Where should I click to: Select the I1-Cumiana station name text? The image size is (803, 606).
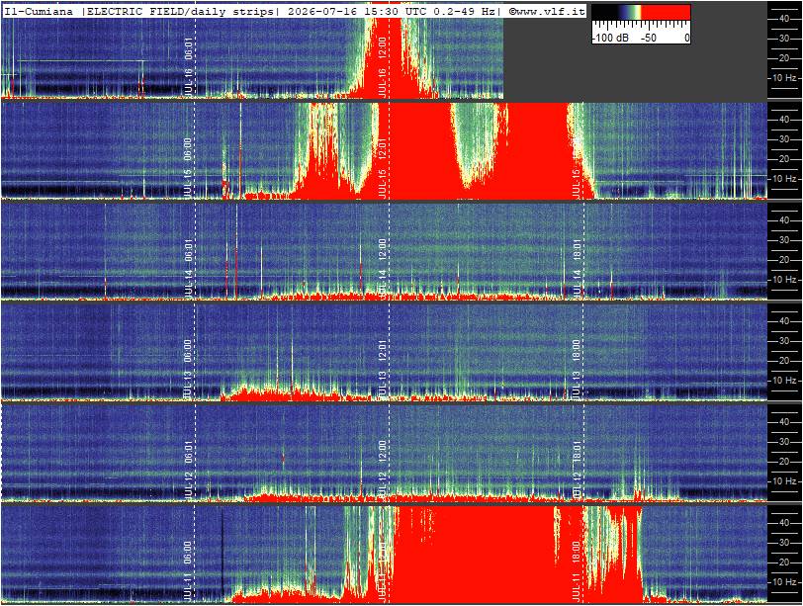click(39, 11)
